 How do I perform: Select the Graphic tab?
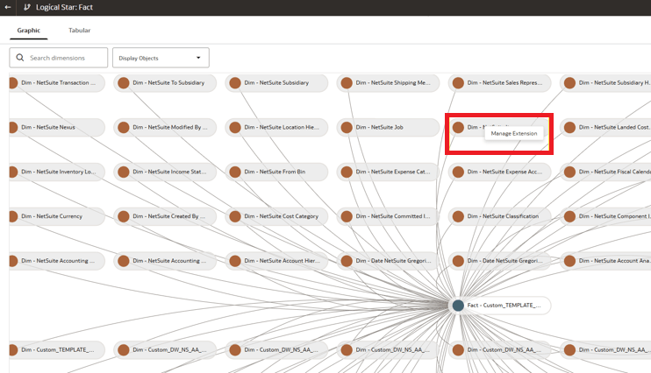point(29,31)
